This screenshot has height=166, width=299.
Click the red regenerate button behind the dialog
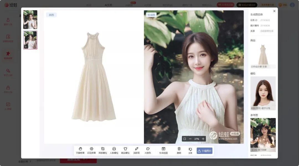(x=78, y=160)
